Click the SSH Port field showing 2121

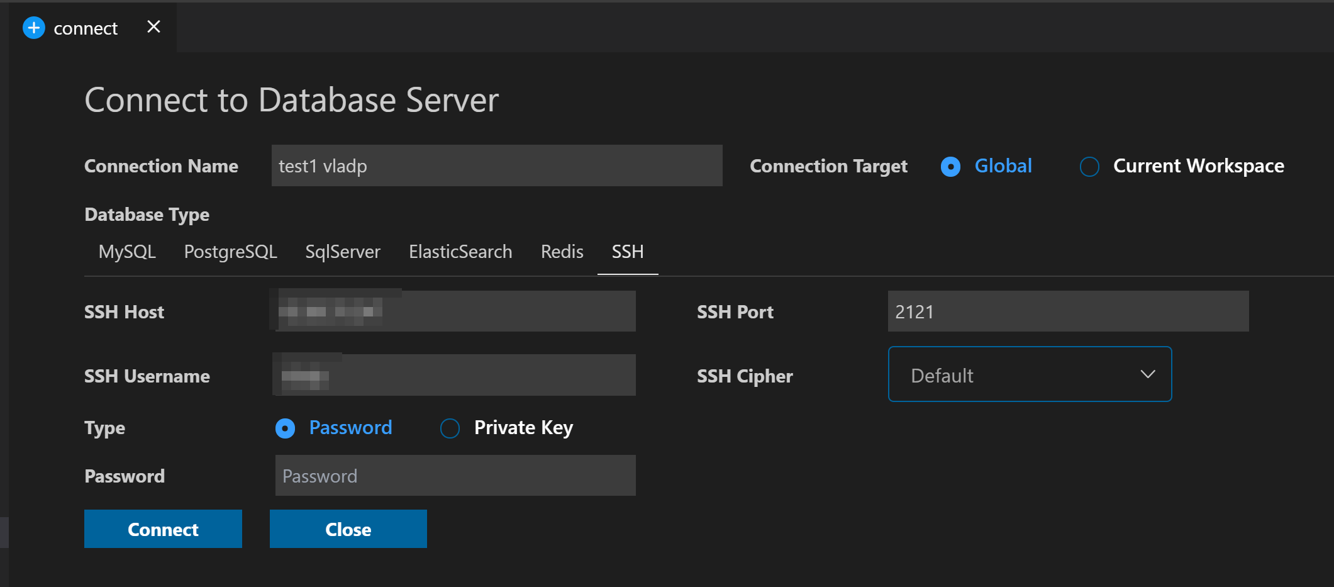(x=1067, y=311)
